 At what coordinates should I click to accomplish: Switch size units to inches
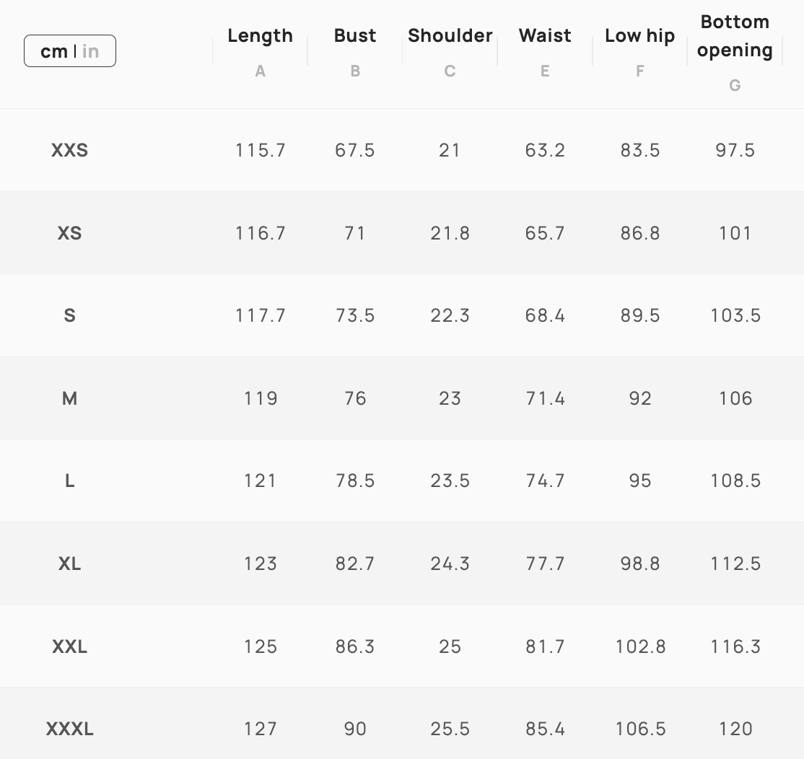91,51
